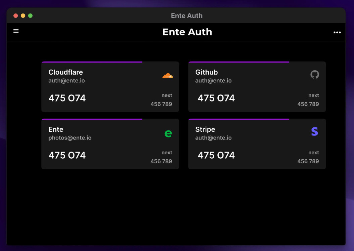Copy the Stripe code 475 074
Screen dimensions: 354x251
(x=216, y=155)
